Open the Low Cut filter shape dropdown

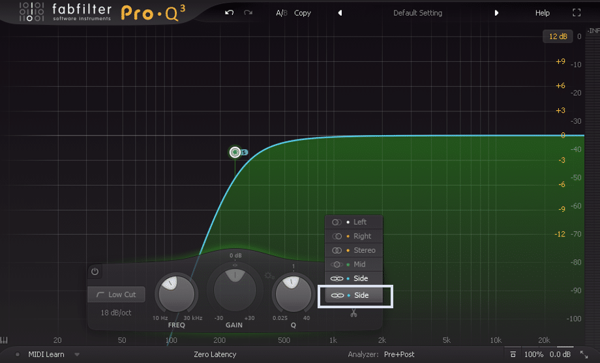(x=117, y=295)
